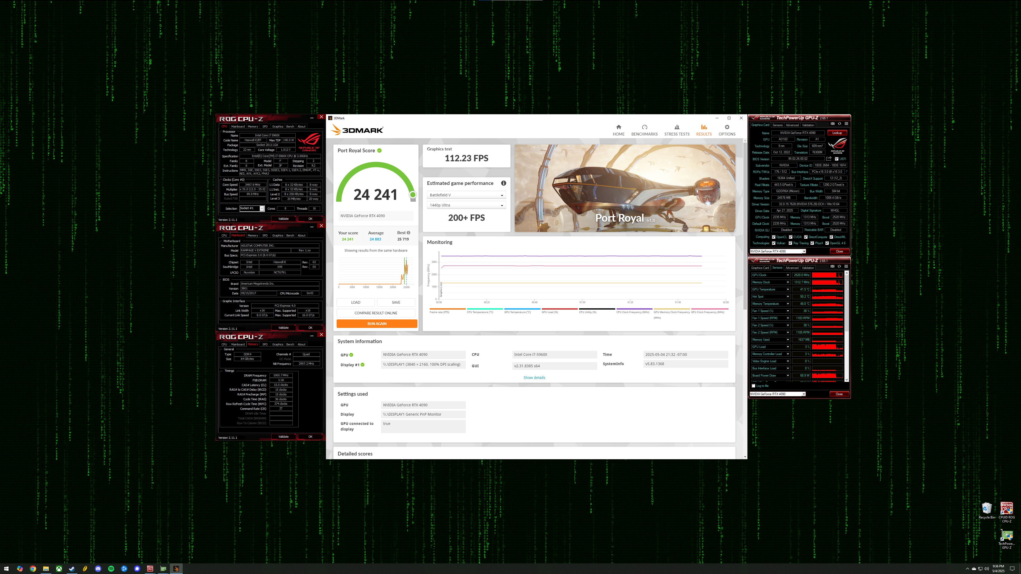Open STRESS TESTS in 3DMark navigation
The image size is (1021, 574).
pyautogui.click(x=677, y=130)
